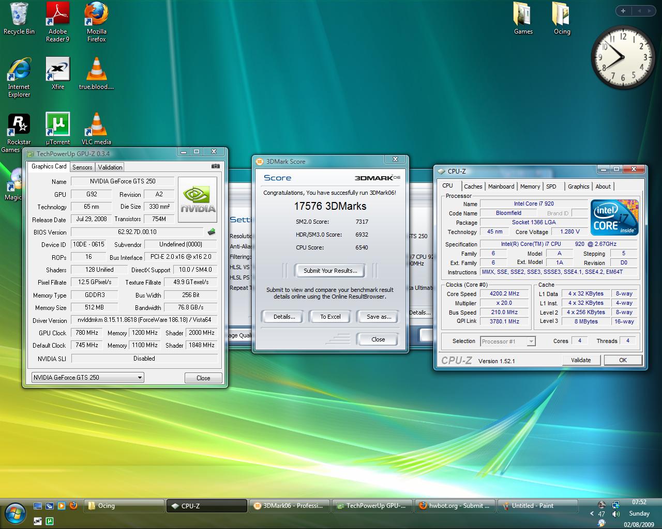
Task: Open the Mozilla Firefox desktop shortcut
Action: point(97,22)
